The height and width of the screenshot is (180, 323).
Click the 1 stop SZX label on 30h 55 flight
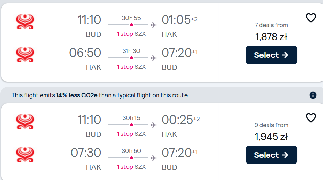pyautogui.click(x=131, y=34)
